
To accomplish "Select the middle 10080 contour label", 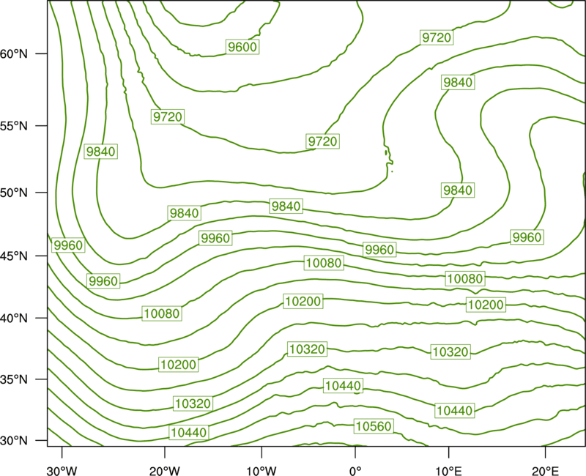I will [324, 263].
